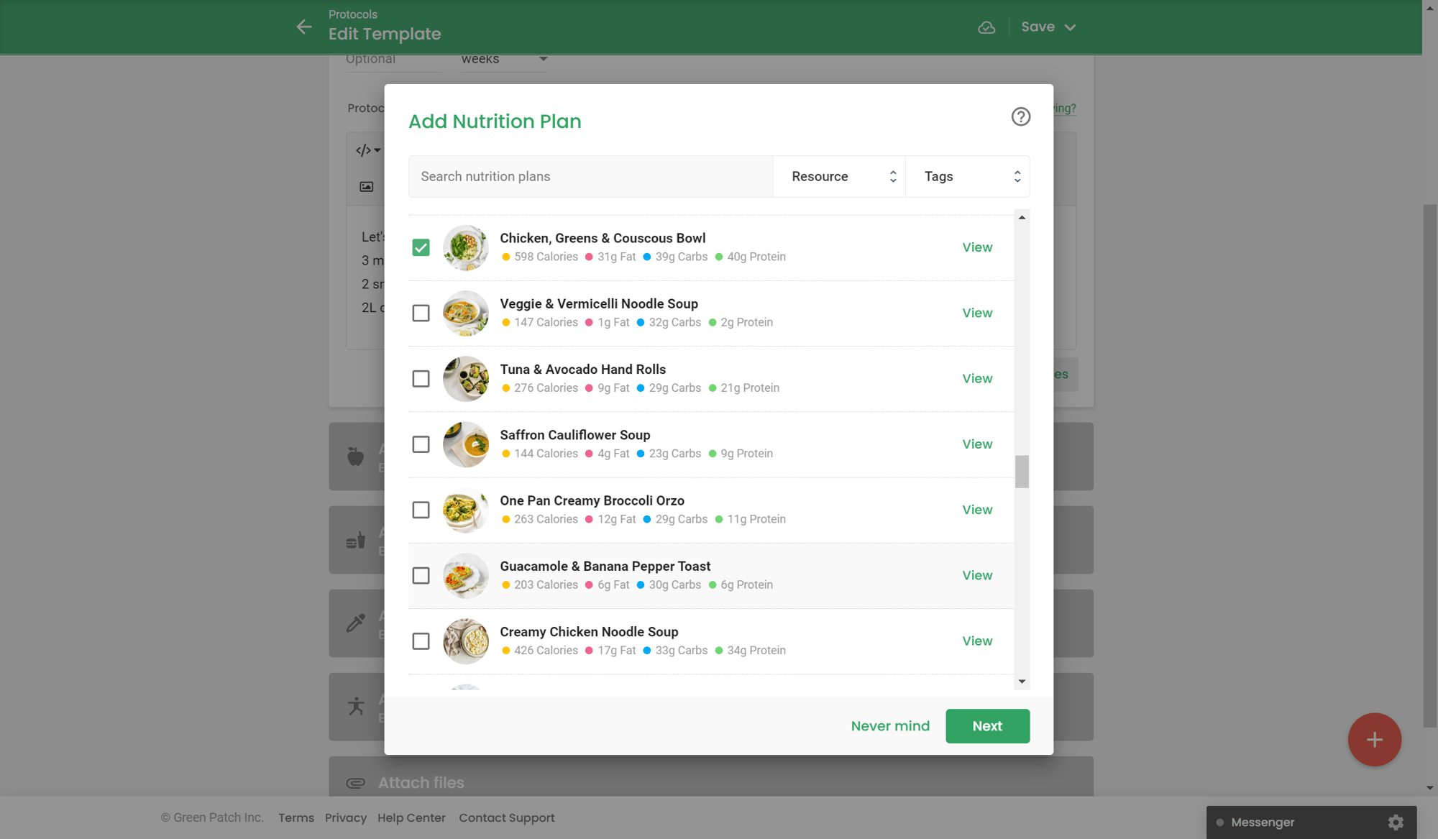
Task: Click the cloud save icon
Action: (988, 27)
